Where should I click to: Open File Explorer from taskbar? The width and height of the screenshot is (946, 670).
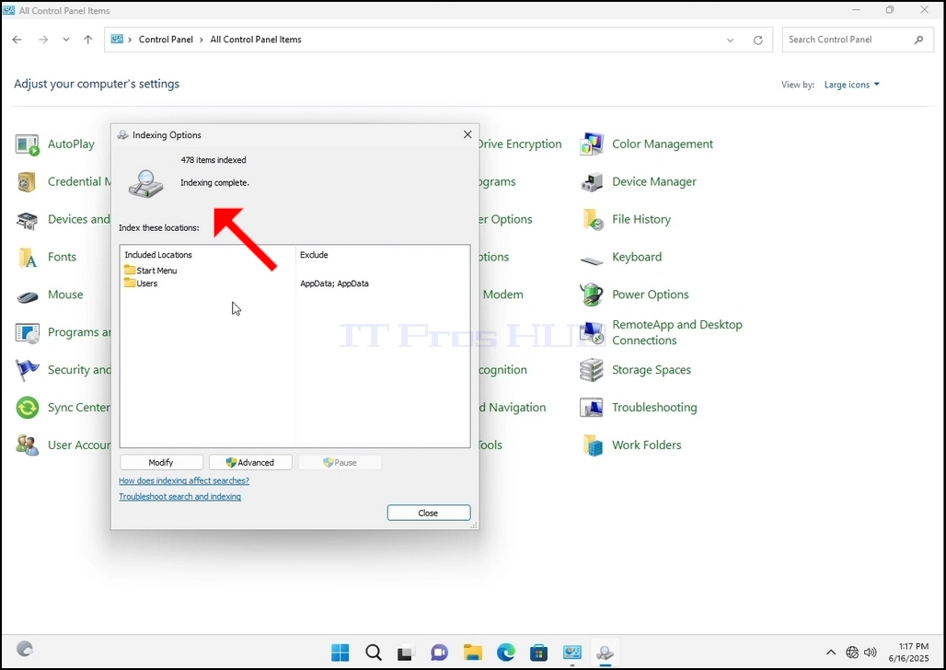point(473,653)
